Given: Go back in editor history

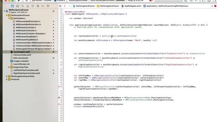Looking at the screenshot, I should click(65, 6).
